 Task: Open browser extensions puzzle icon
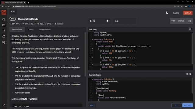point(186,6)
